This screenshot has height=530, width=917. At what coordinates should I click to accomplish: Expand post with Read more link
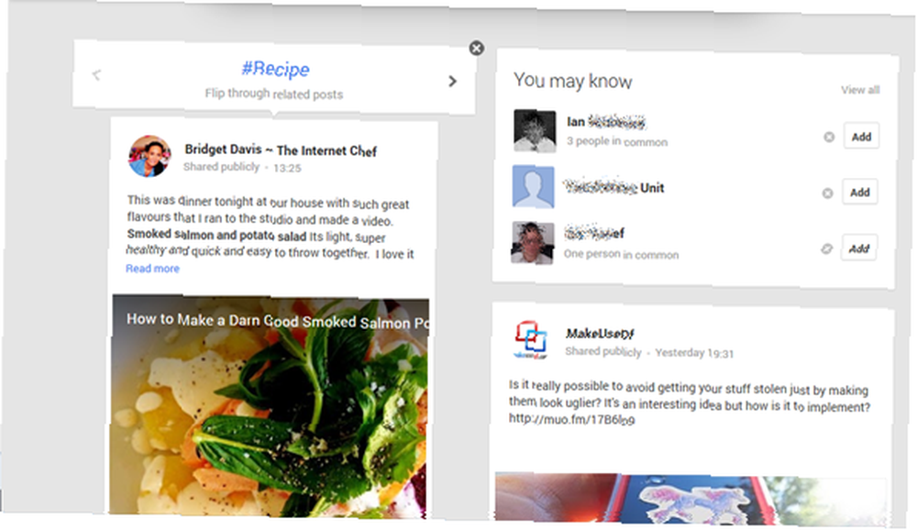coord(152,269)
